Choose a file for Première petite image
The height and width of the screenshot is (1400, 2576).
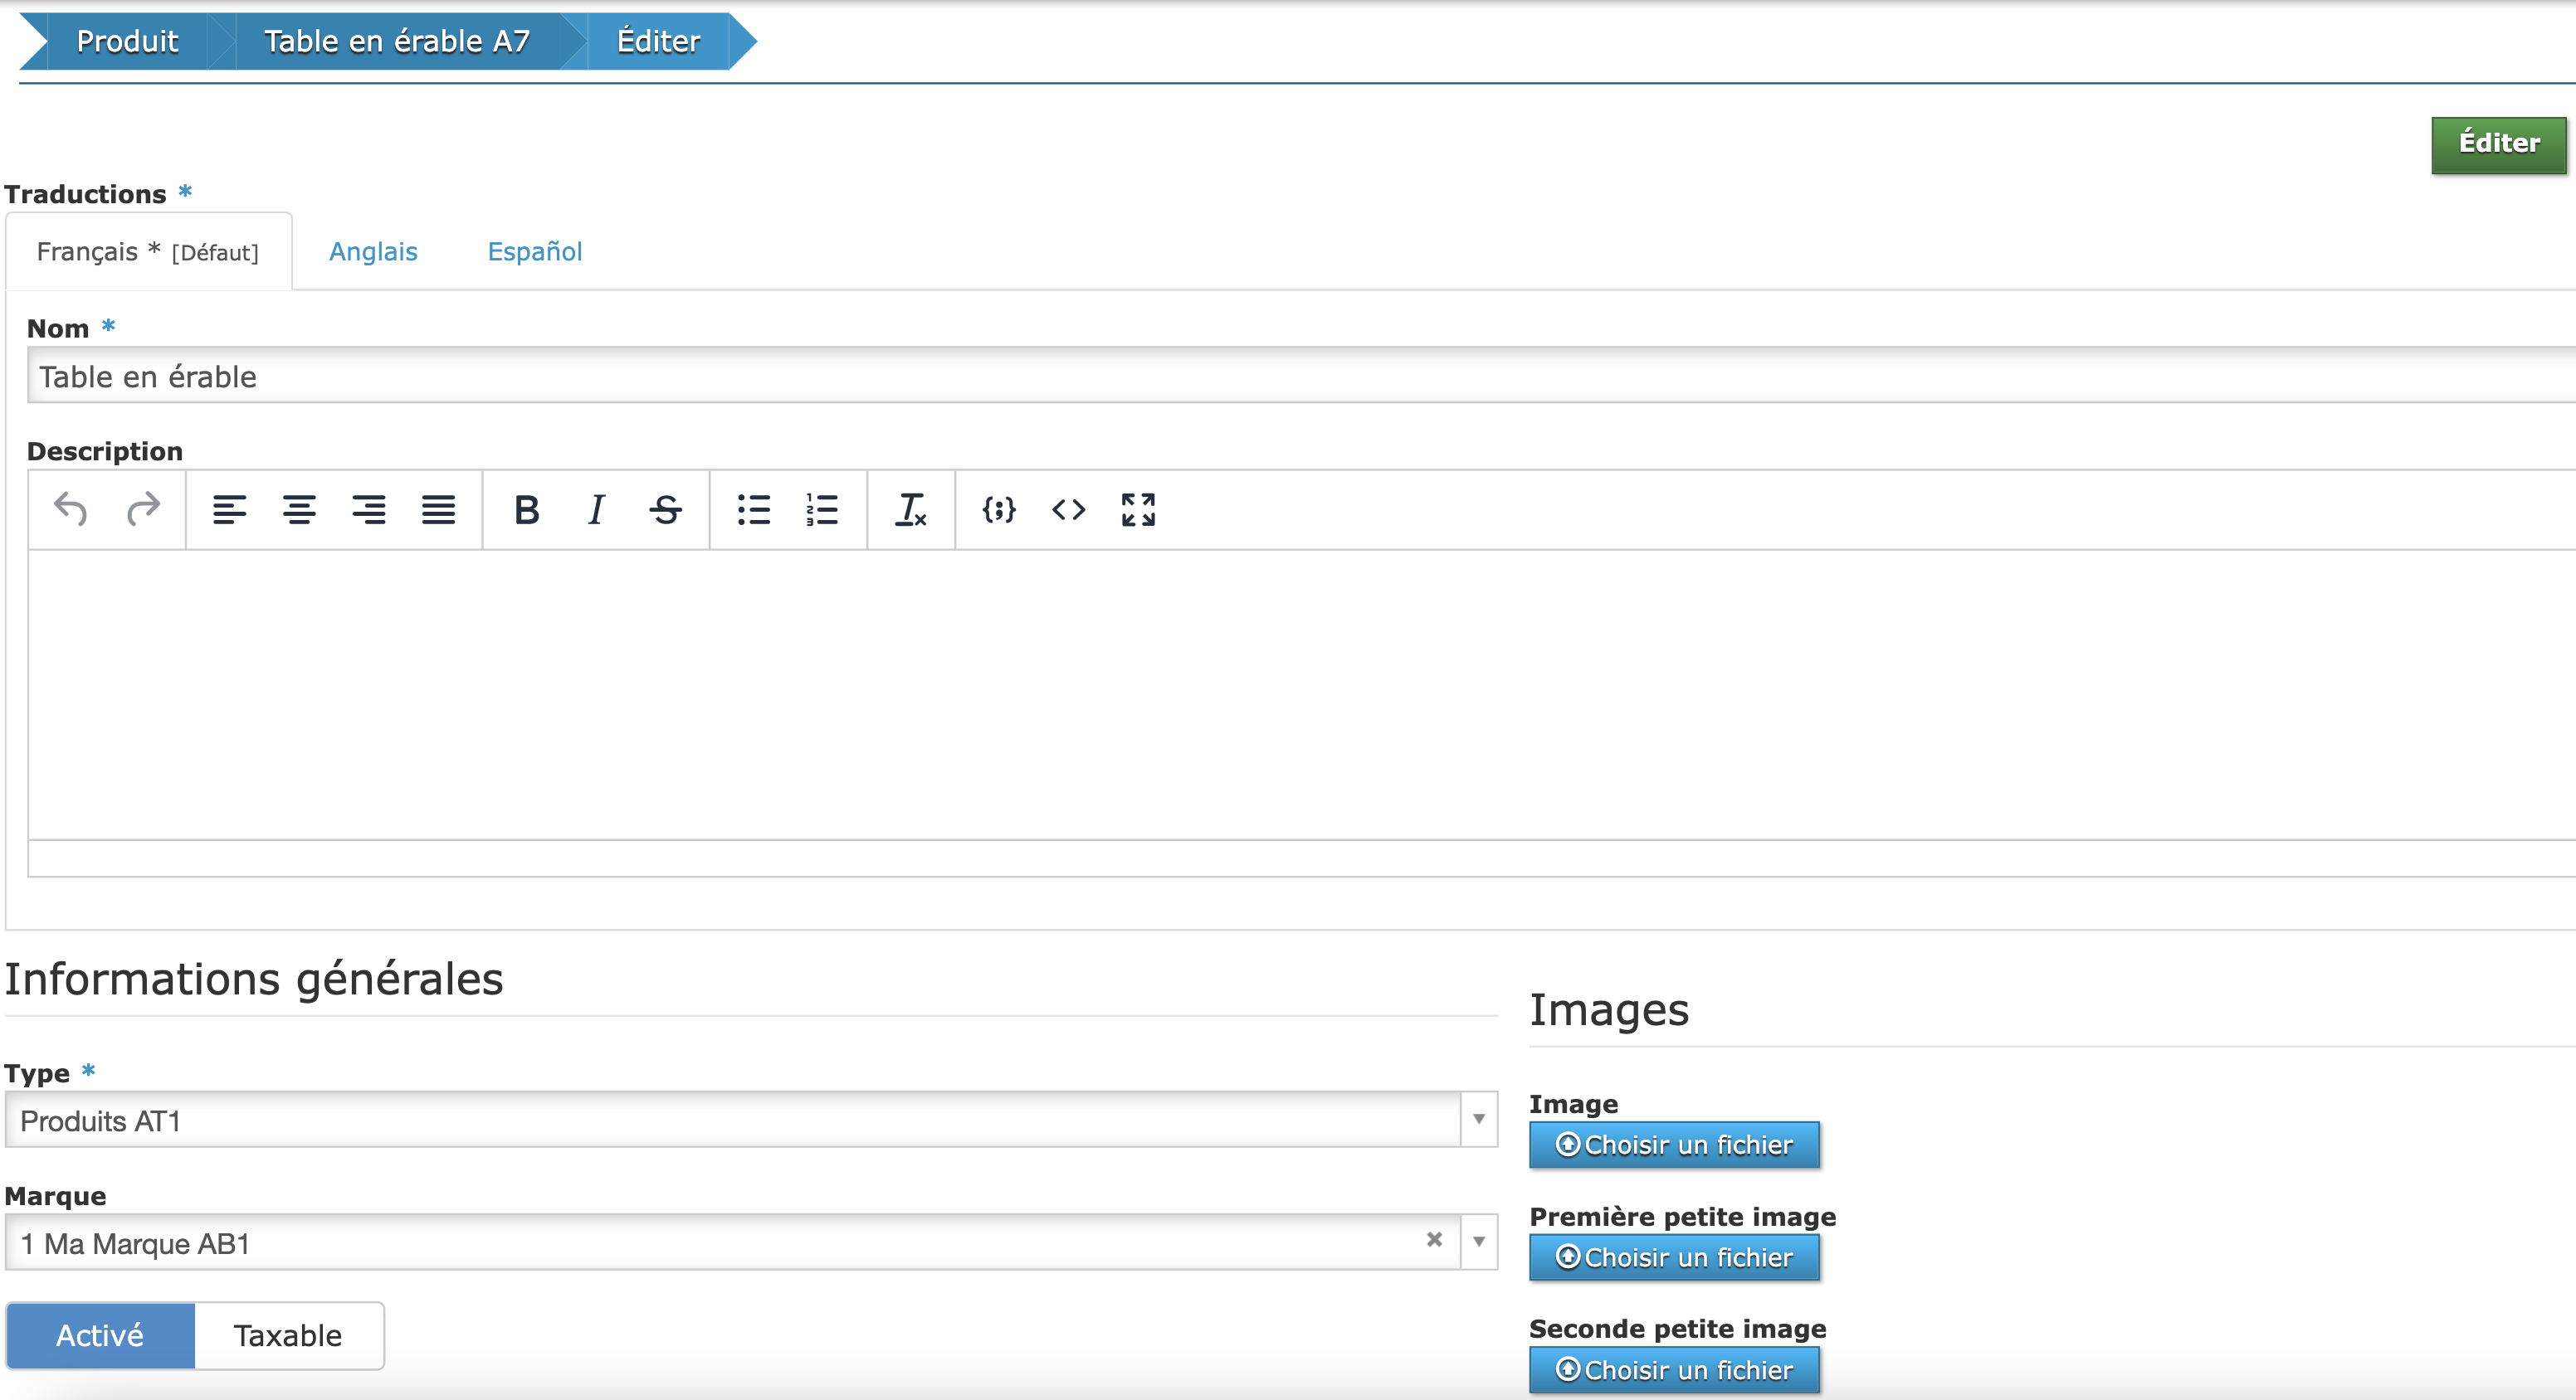(x=1674, y=1257)
